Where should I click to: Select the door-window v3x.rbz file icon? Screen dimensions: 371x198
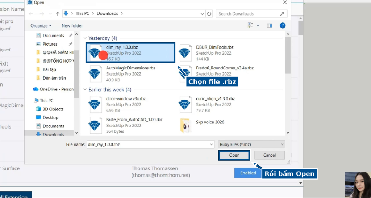(x=95, y=104)
